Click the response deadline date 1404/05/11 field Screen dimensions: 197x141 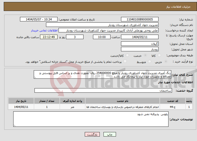(139, 37)
